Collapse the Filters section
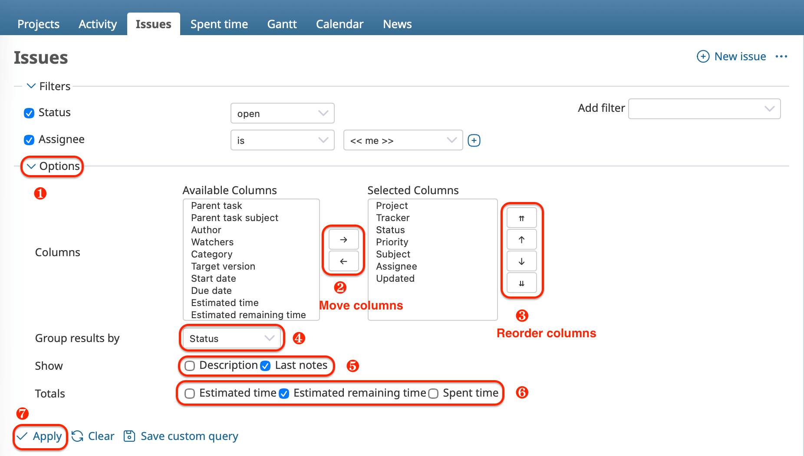 pyautogui.click(x=30, y=86)
